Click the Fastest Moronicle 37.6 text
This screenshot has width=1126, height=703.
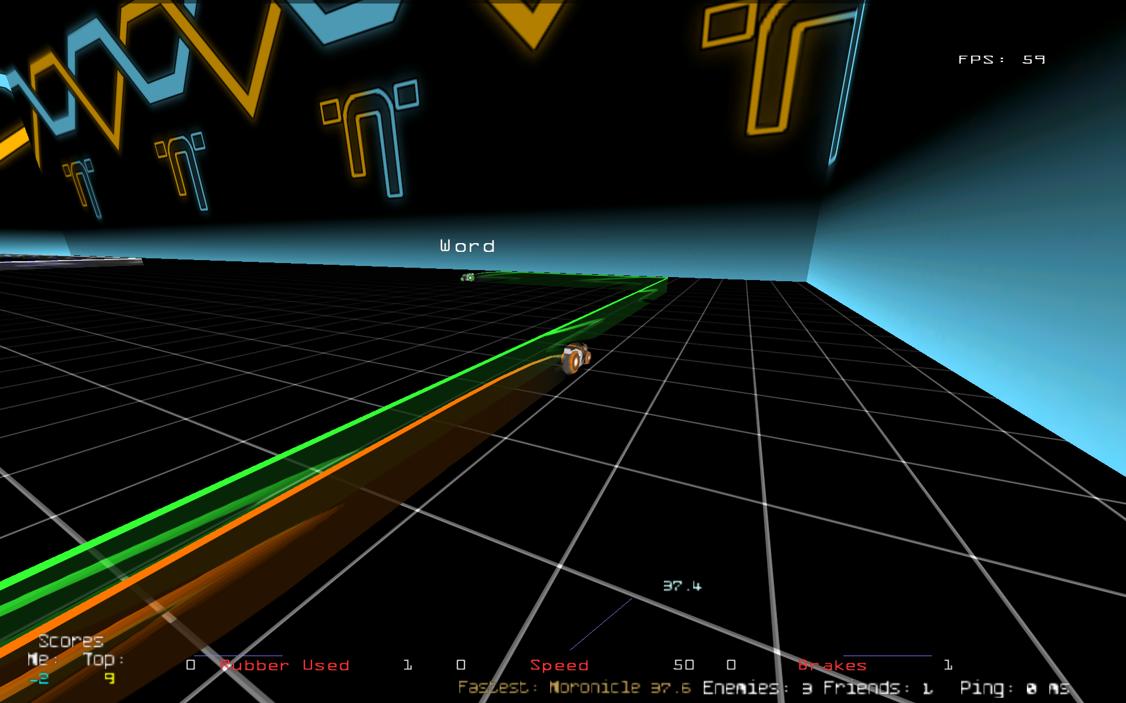pyautogui.click(x=574, y=687)
